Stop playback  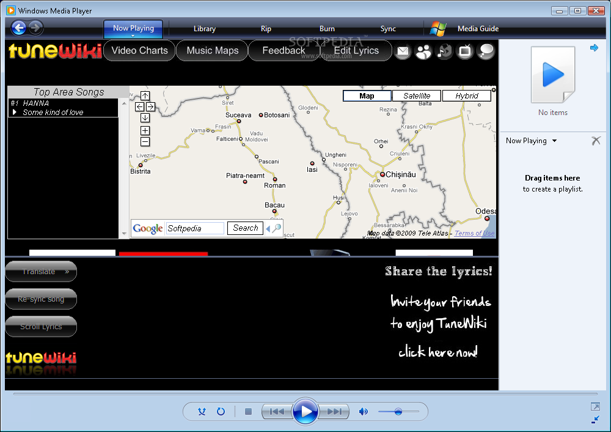[x=248, y=411]
